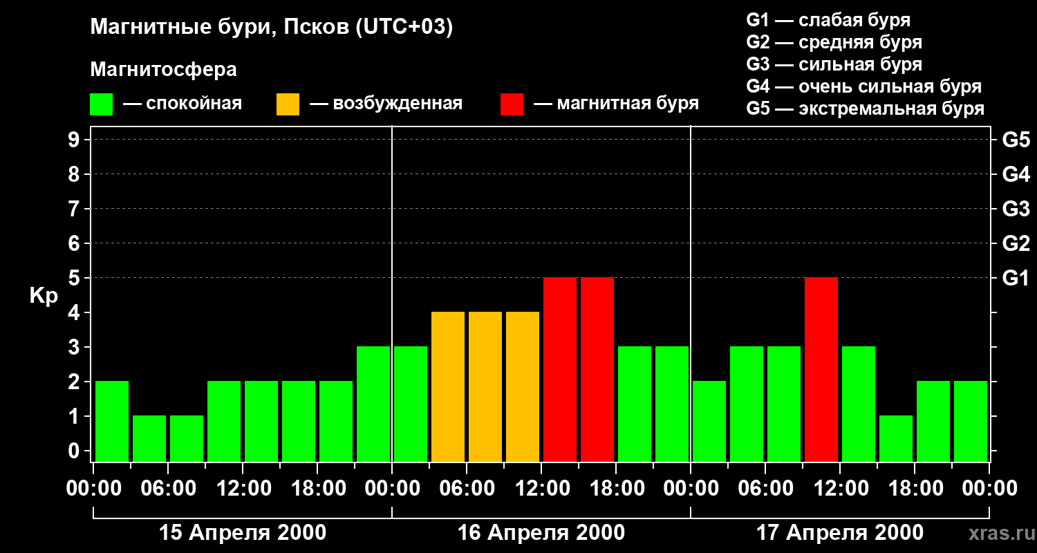This screenshot has width=1037, height=553.
Task: Click the 'G3 — сильная буря' line
Action: [834, 64]
